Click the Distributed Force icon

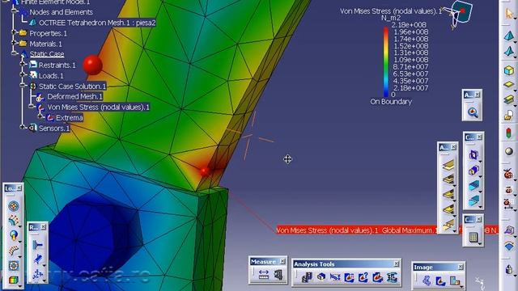(x=13, y=221)
